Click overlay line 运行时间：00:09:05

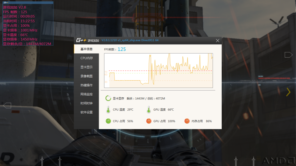point(19,17)
